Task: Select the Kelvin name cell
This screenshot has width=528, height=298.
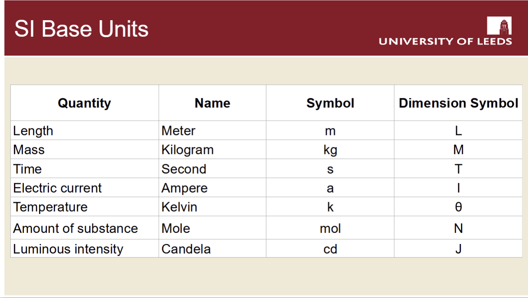Action: [x=212, y=207]
